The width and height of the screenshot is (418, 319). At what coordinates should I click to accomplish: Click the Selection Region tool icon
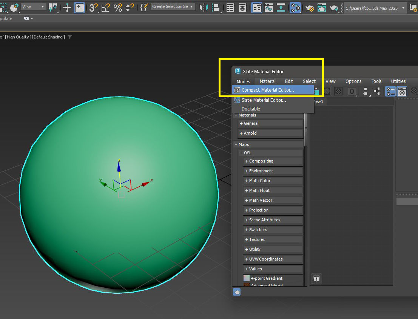click(3, 8)
